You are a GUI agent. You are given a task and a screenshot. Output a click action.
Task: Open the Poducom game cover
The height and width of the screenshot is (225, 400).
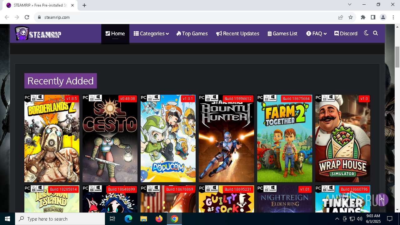click(168, 138)
